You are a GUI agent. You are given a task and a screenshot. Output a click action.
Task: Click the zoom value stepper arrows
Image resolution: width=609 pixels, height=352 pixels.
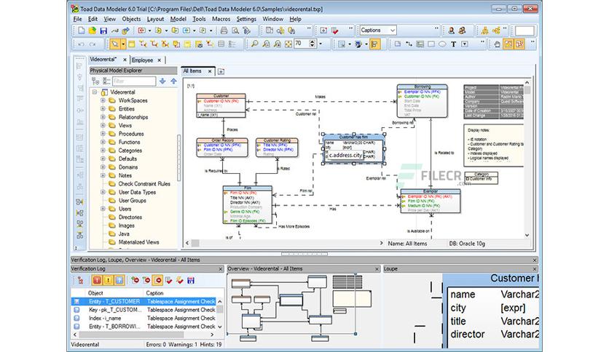pyautogui.click(x=313, y=44)
